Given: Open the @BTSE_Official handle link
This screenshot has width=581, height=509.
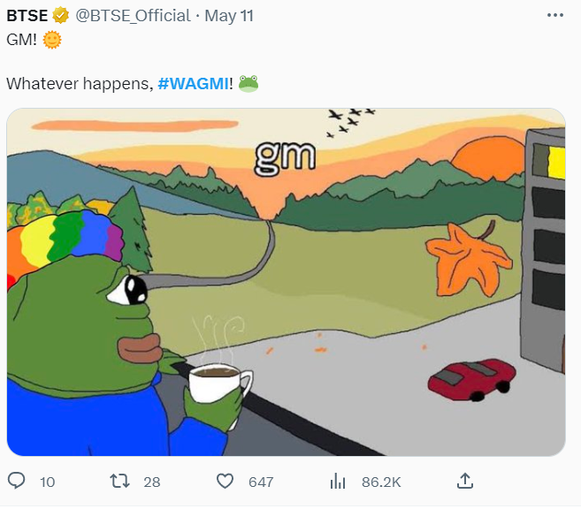Looking at the screenshot, I should click(133, 16).
